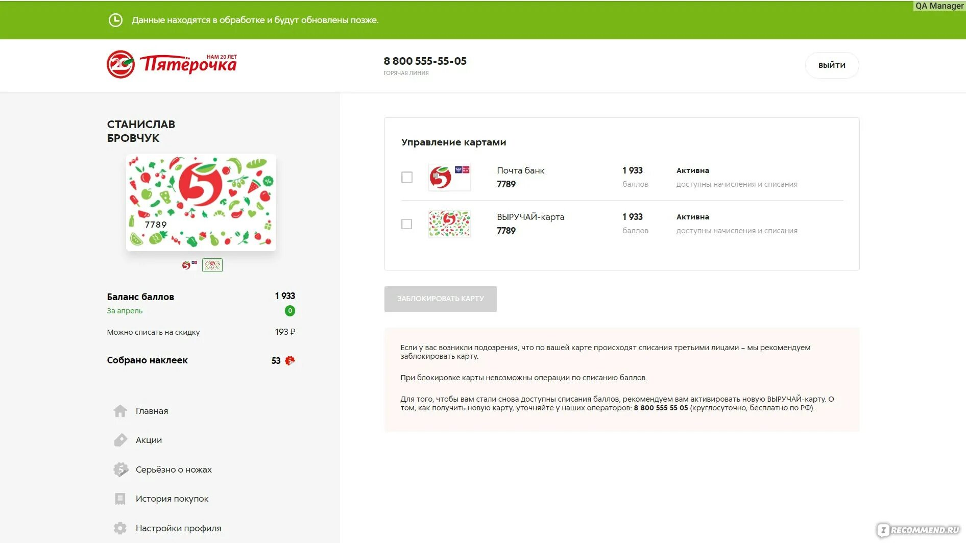Click the За апрель link
Image resolution: width=966 pixels, height=543 pixels.
(125, 311)
